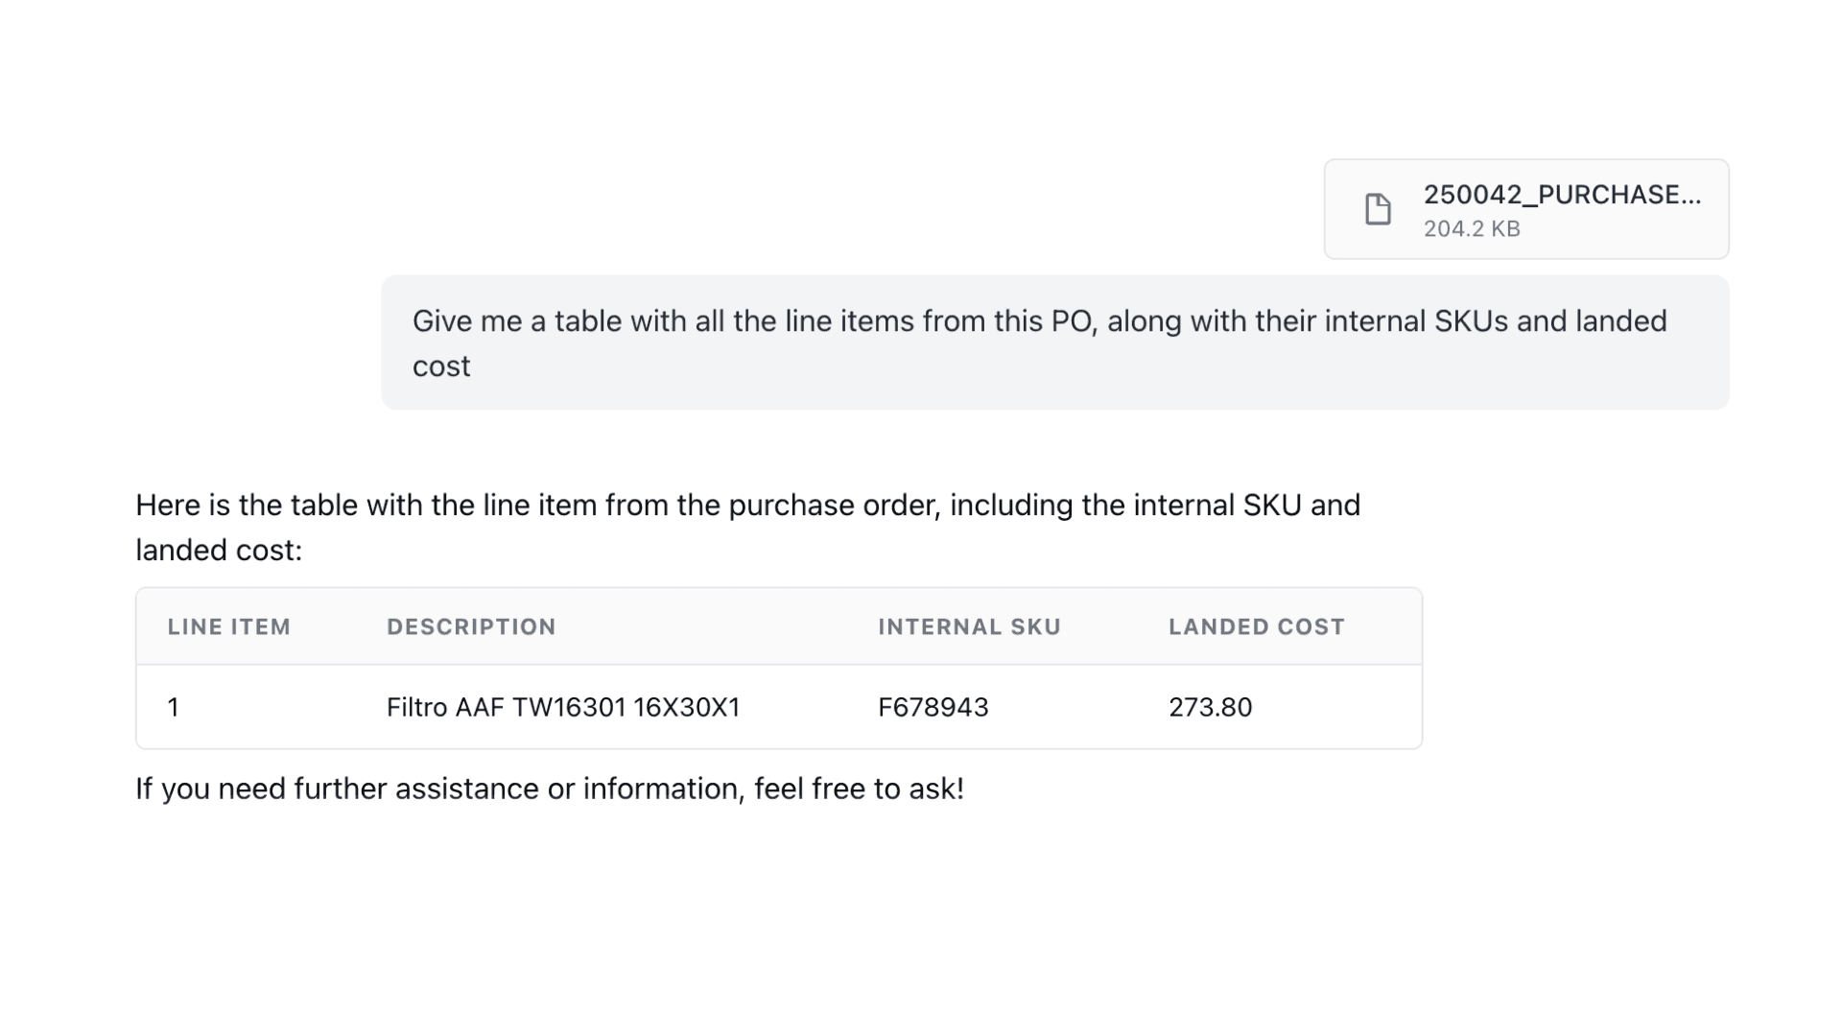Click the landed cost value 273.80

(x=1210, y=708)
